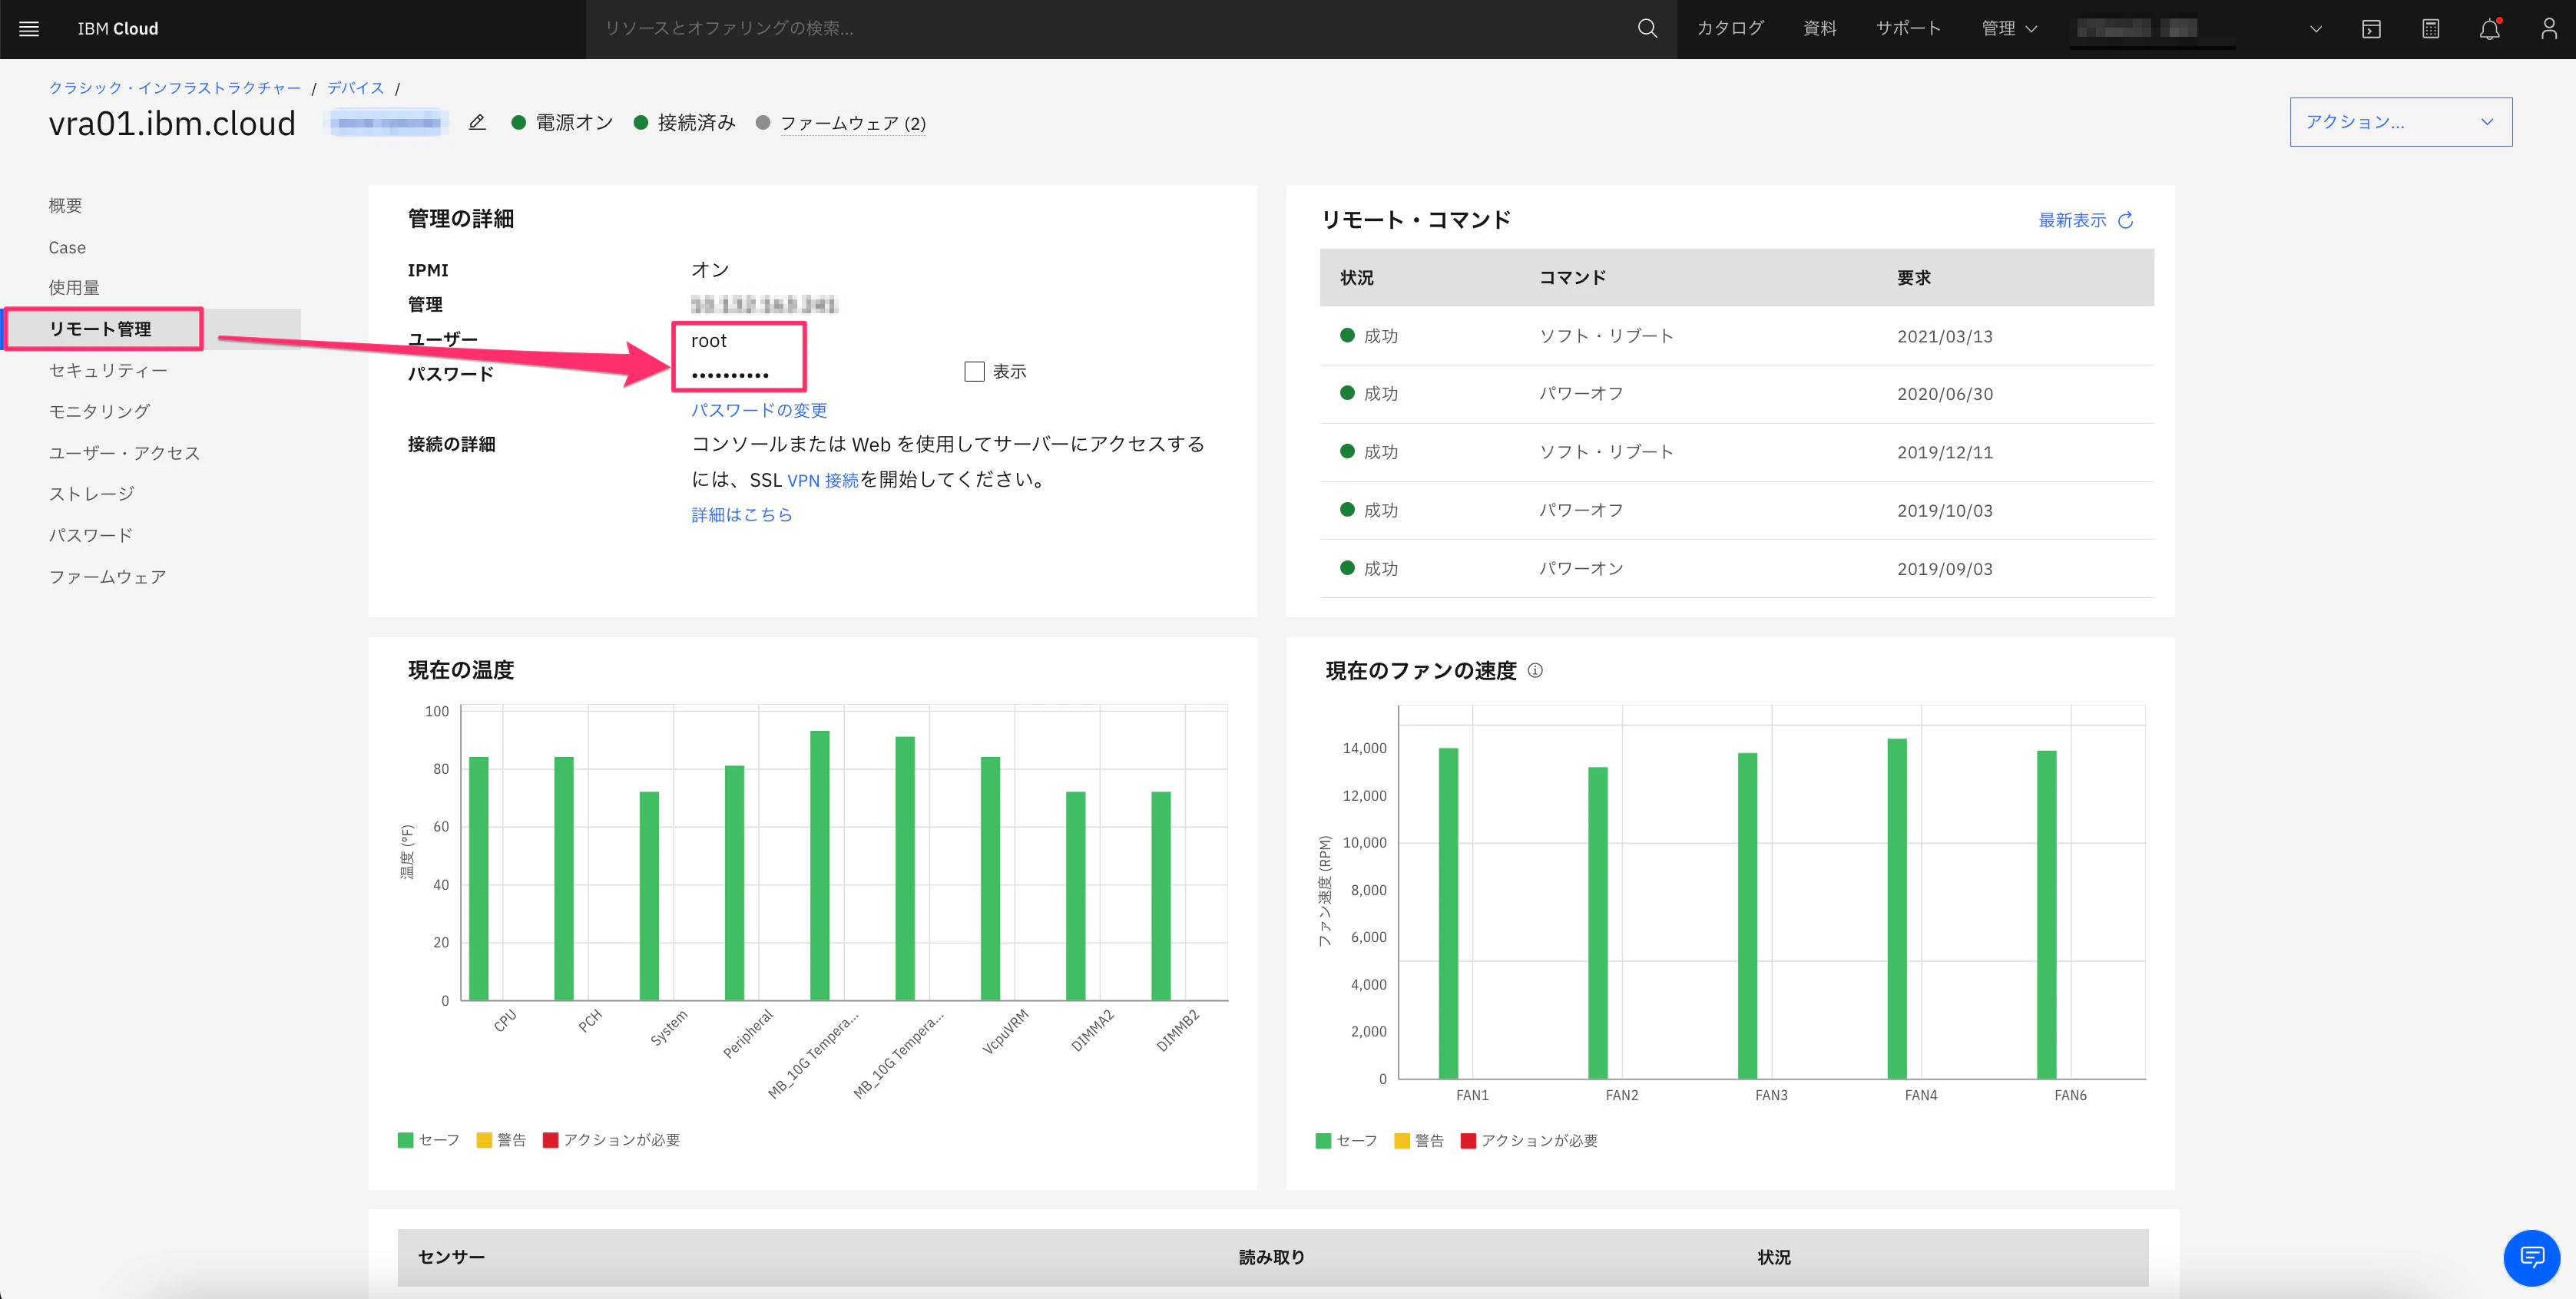2576x1299 pixels.
Task: Open the サポート header menu
Action: click(x=1908, y=28)
